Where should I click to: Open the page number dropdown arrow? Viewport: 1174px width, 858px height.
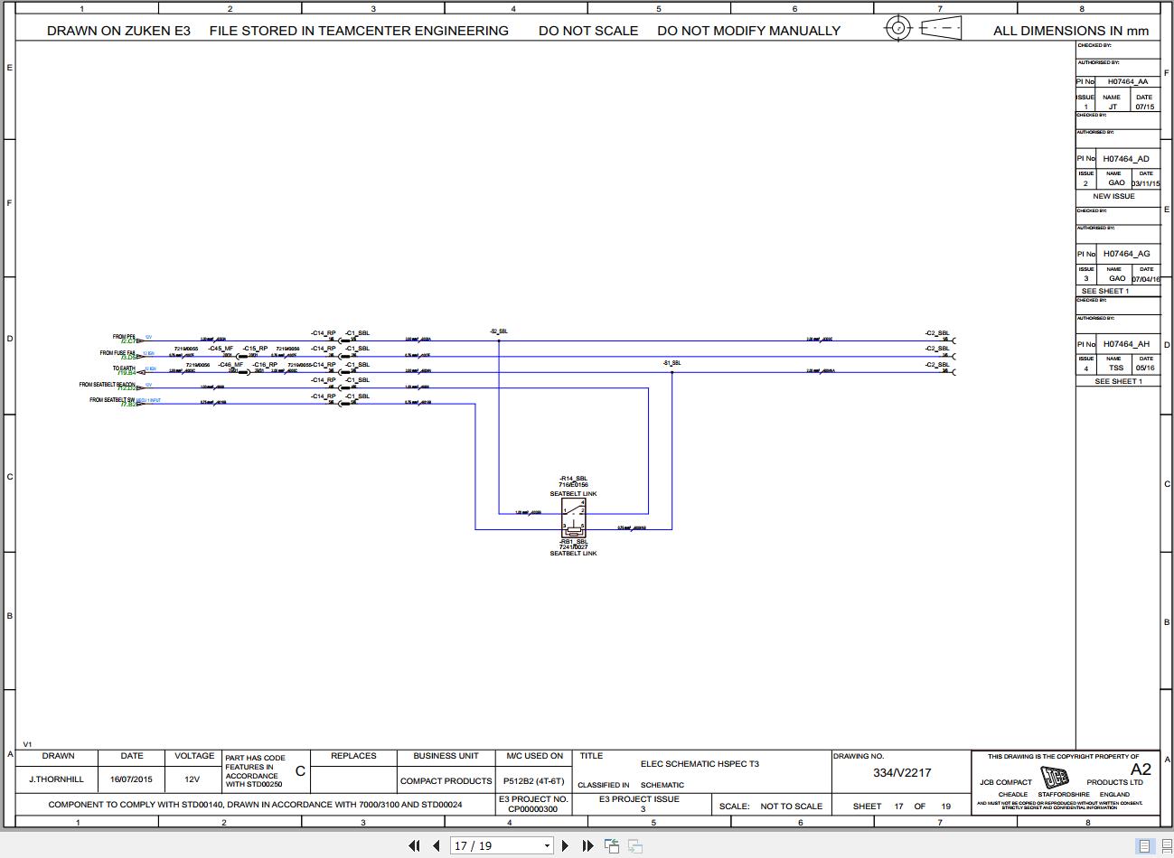point(547,846)
